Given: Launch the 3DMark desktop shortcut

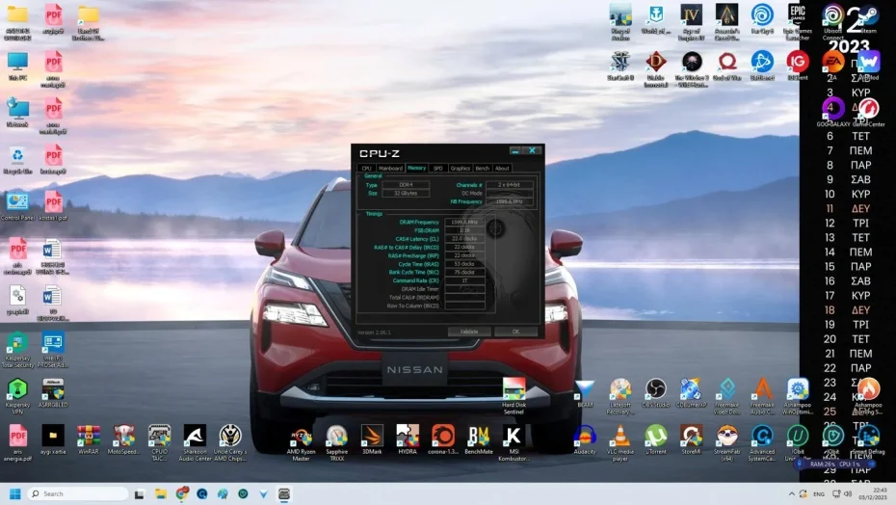Looking at the screenshot, I should click(372, 437).
